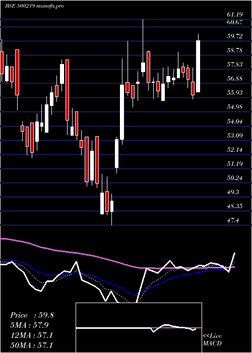This screenshot has height=353, width=252.
Task: Click the Price : 59.8 readout
Action: tap(32, 315)
